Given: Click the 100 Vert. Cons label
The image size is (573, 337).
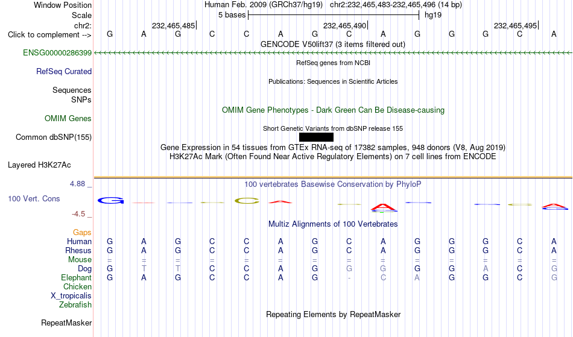Looking at the screenshot, I should click(34, 198).
